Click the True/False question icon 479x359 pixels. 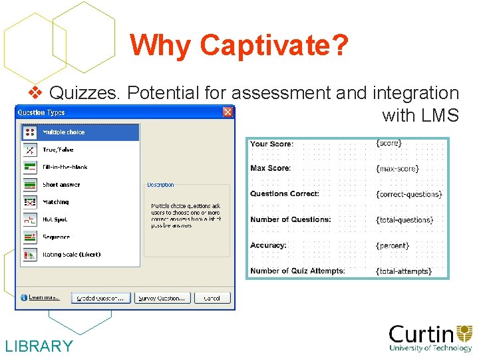(30, 150)
